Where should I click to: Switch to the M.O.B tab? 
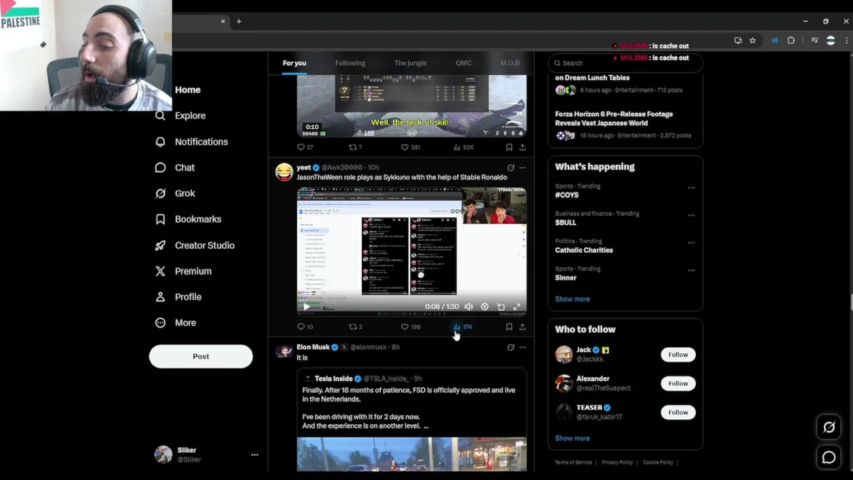click(510, 63)
